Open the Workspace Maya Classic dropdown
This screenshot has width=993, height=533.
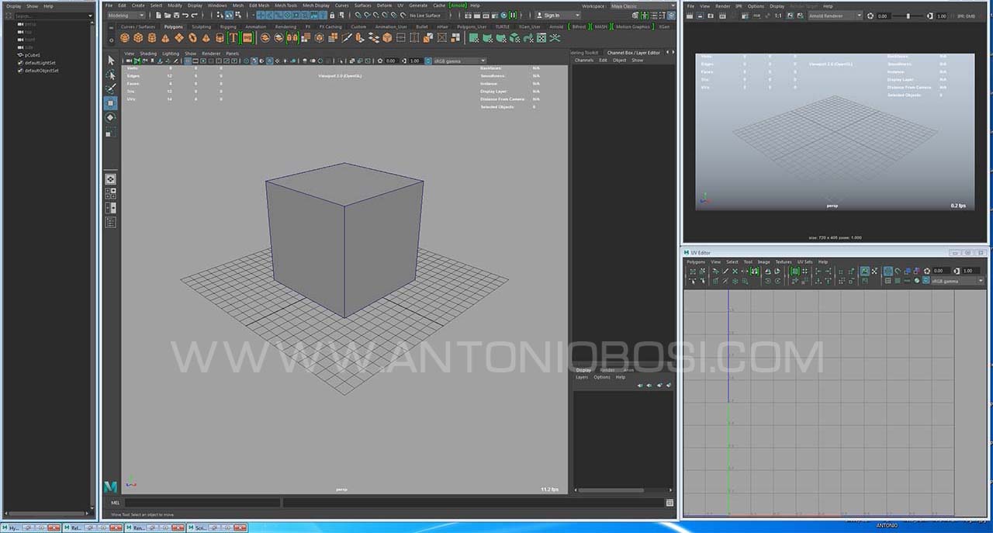click(643, 5)
